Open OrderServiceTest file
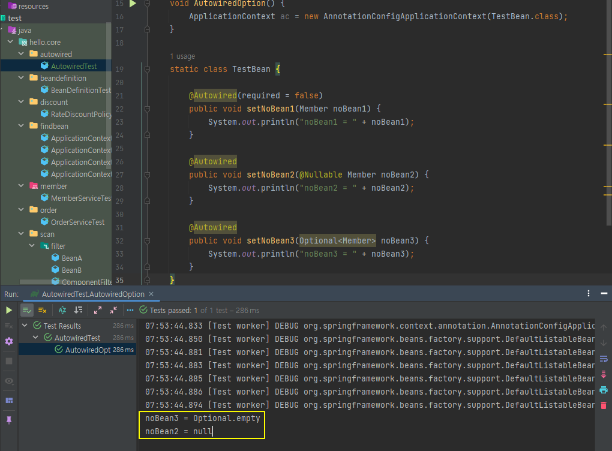This screenshot has width=612, height=451. click(x=73, y=222)
